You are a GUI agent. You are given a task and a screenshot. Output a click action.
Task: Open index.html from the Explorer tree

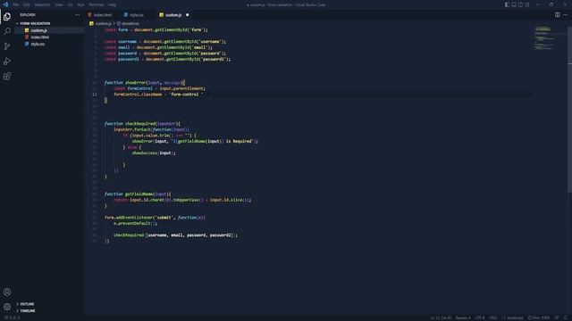(39, 37)
